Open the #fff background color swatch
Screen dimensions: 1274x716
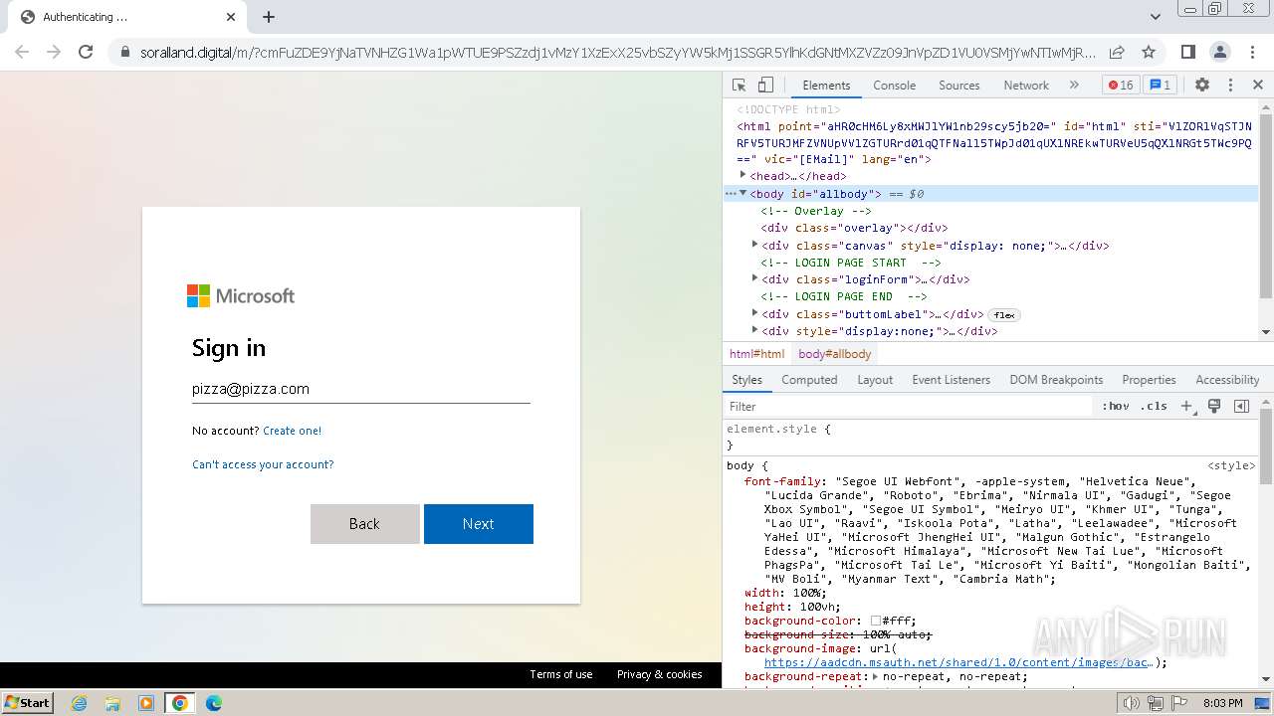click(x=876, y=621)
